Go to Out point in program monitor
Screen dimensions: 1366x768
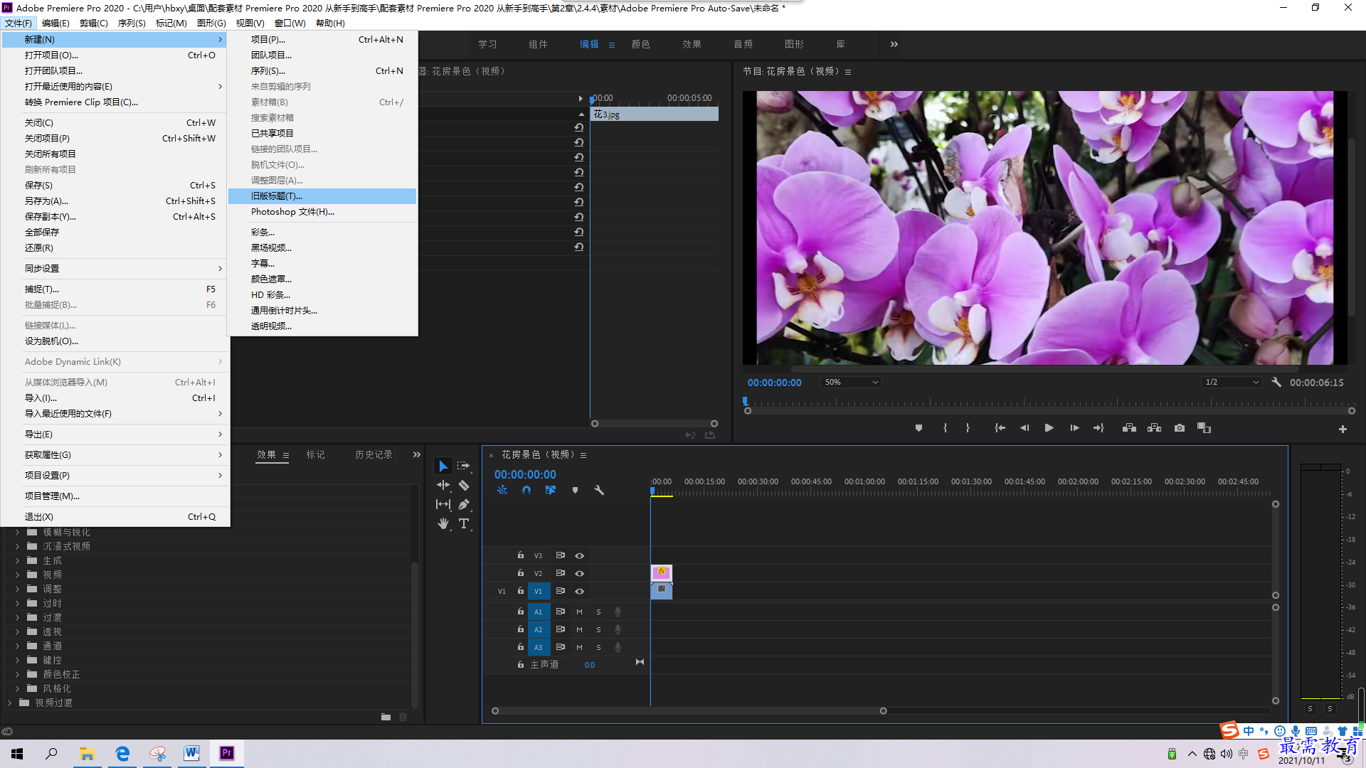(1099, 428)
